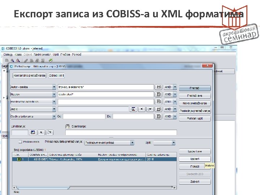
Task: Click the Pokaži button
Action: pos(195,166)
